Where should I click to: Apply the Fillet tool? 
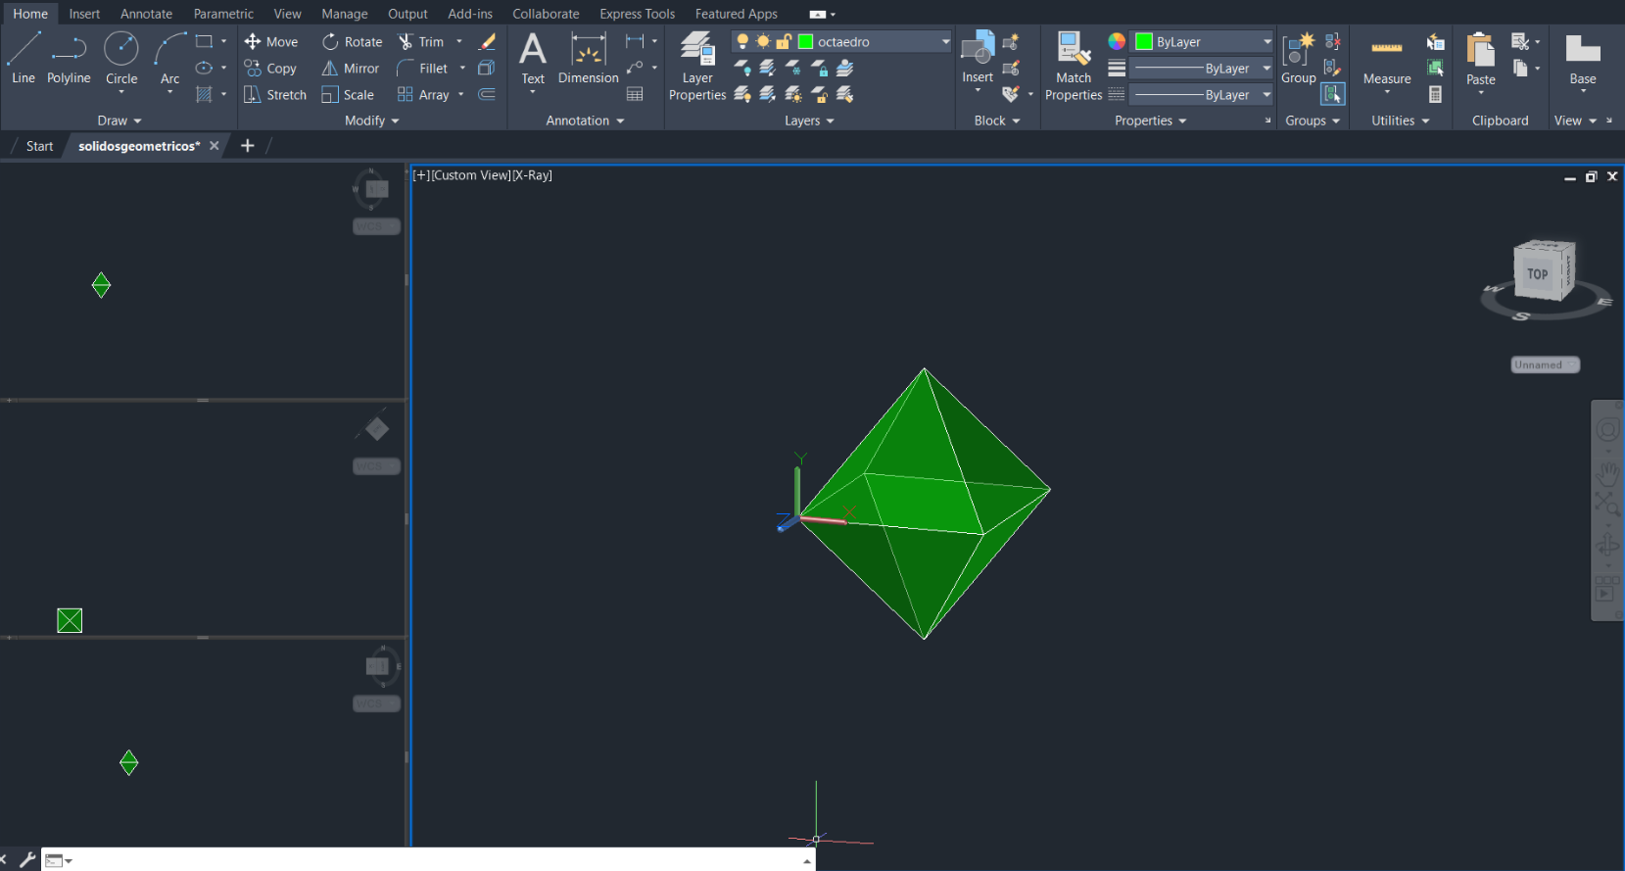click(422, 68)
